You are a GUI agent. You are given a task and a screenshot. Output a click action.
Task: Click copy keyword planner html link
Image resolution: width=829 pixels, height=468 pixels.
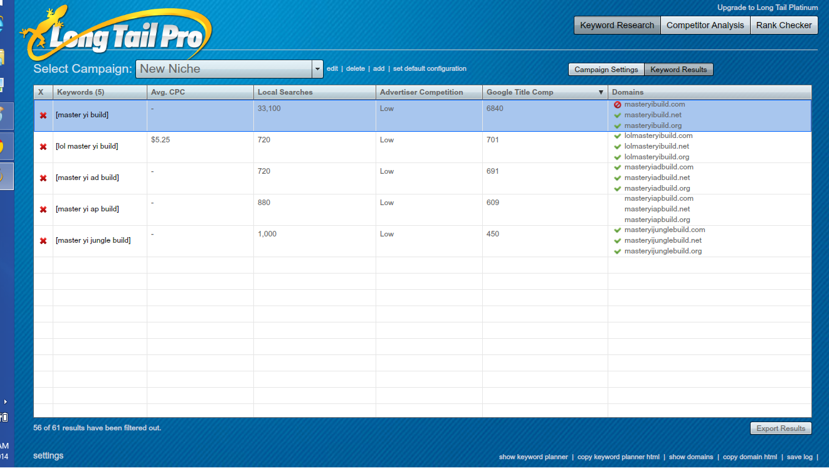click(618, 457)
